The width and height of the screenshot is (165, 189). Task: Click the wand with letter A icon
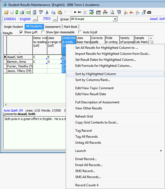point(126,12)
